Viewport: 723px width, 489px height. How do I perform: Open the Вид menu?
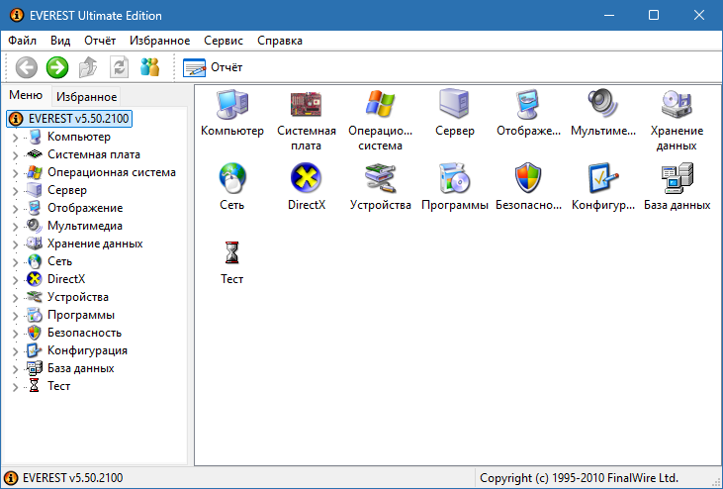tap(60, 41)
